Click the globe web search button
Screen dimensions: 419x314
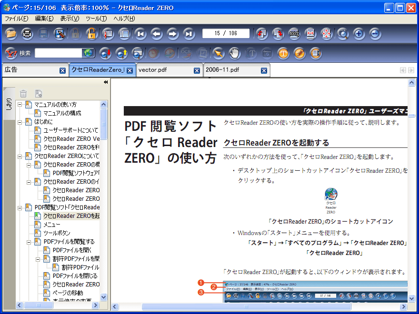(x=88, y=53)
